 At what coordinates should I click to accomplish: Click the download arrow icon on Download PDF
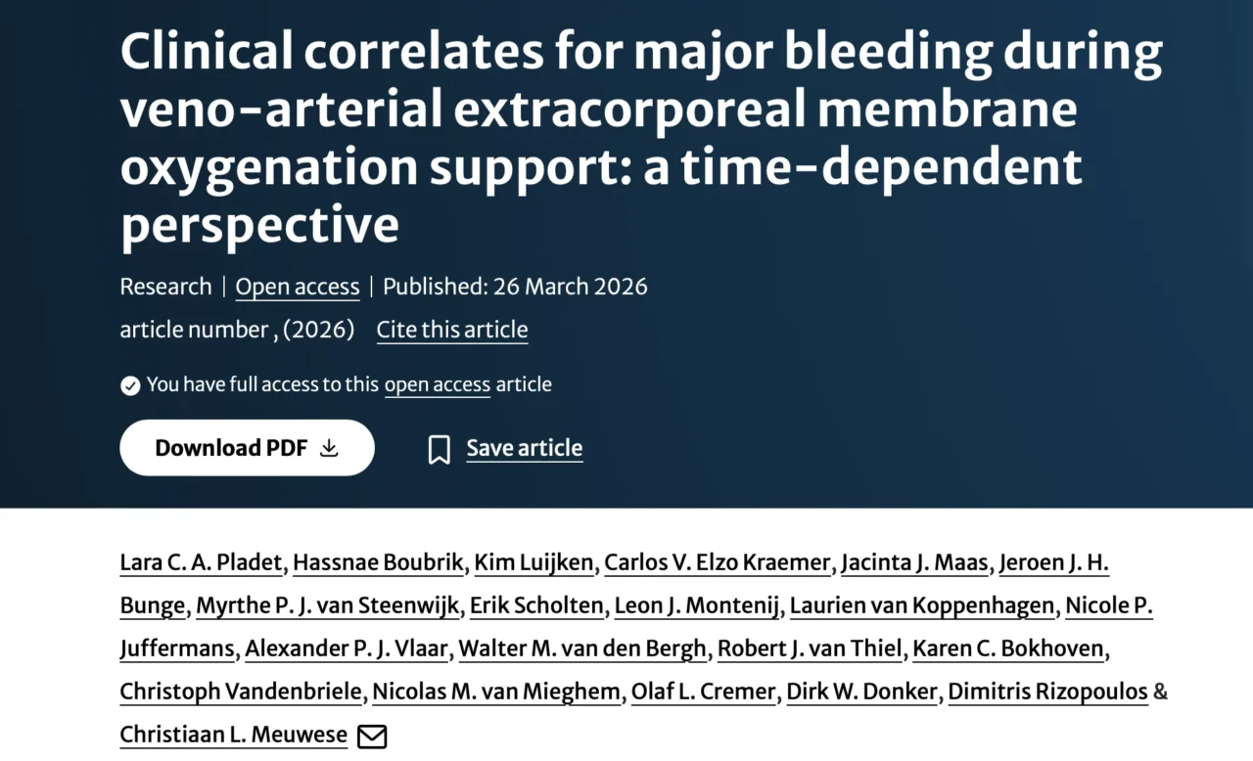pyautogui.click(x=329, y=447)
